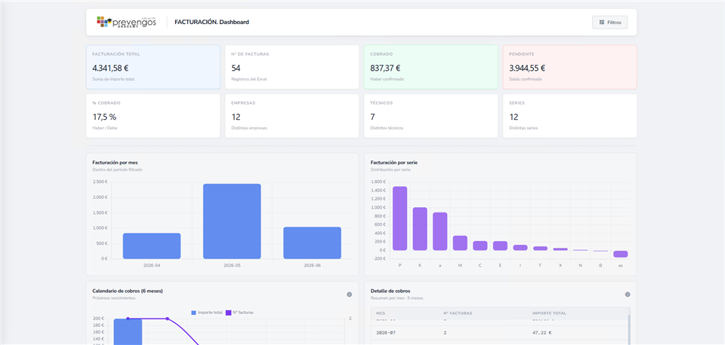This screenshot has width=725, height=345.
Task: Open the Filtros filter button
Action: (x=609, y=22)
